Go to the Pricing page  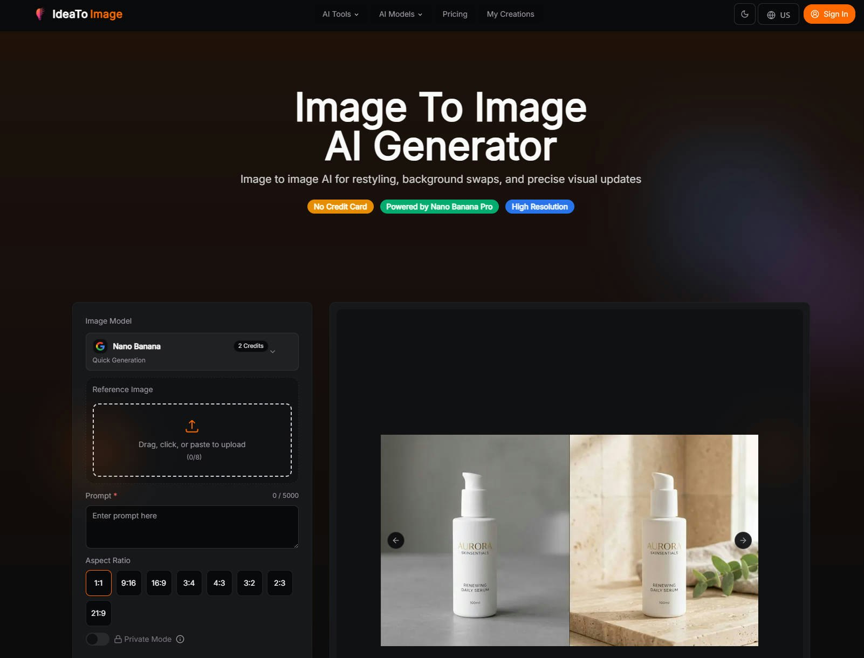[x=455, y=14]
